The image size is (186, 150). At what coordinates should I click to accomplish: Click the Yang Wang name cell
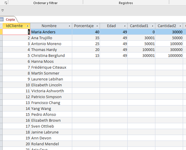click(51, 108)
